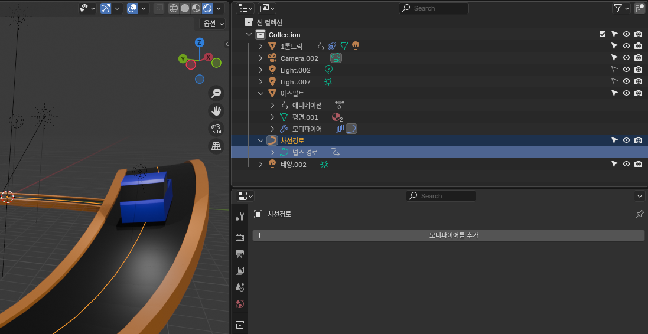Select the 넙스 경로 curve data row
The image size is (648, 334).
pos(439,152)
